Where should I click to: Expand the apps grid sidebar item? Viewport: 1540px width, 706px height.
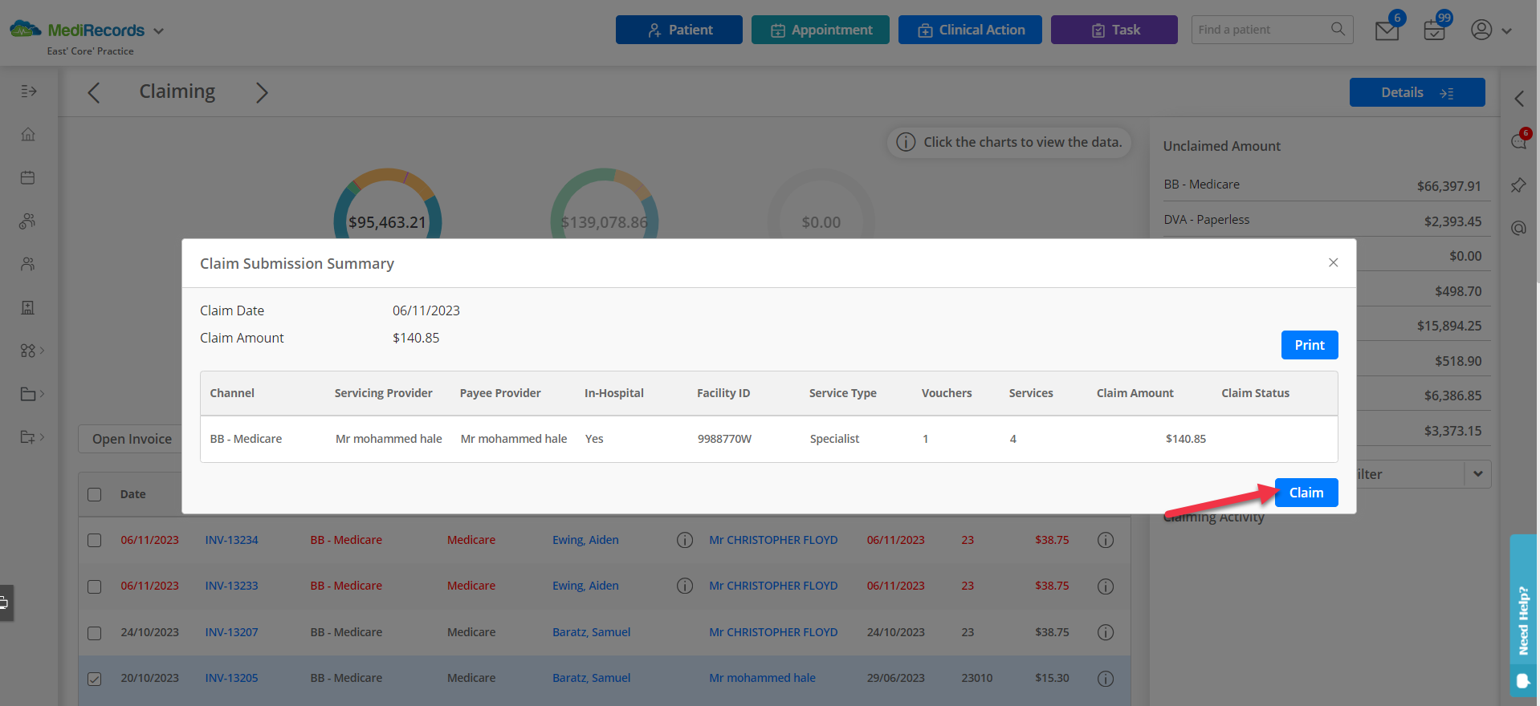(x=31, y=351)
